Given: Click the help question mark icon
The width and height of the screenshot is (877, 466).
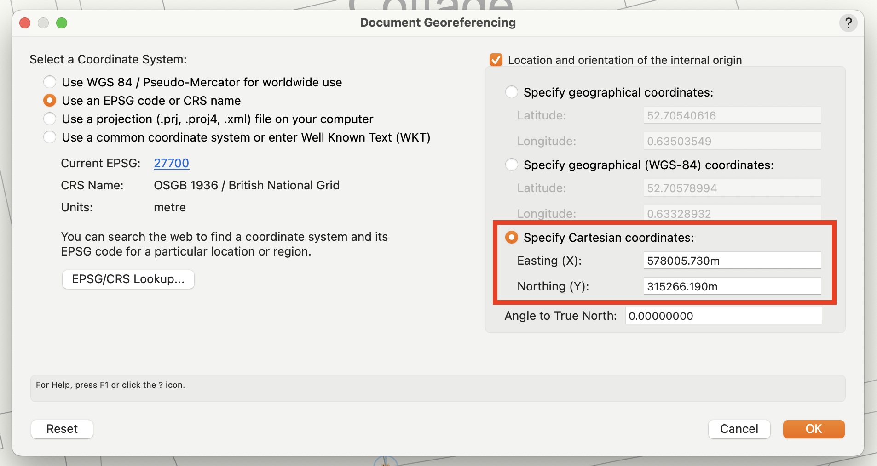Looking at the screenshot, I should (848, 23).
